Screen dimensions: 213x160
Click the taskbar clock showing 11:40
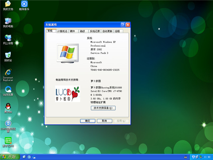click(207, 157)
